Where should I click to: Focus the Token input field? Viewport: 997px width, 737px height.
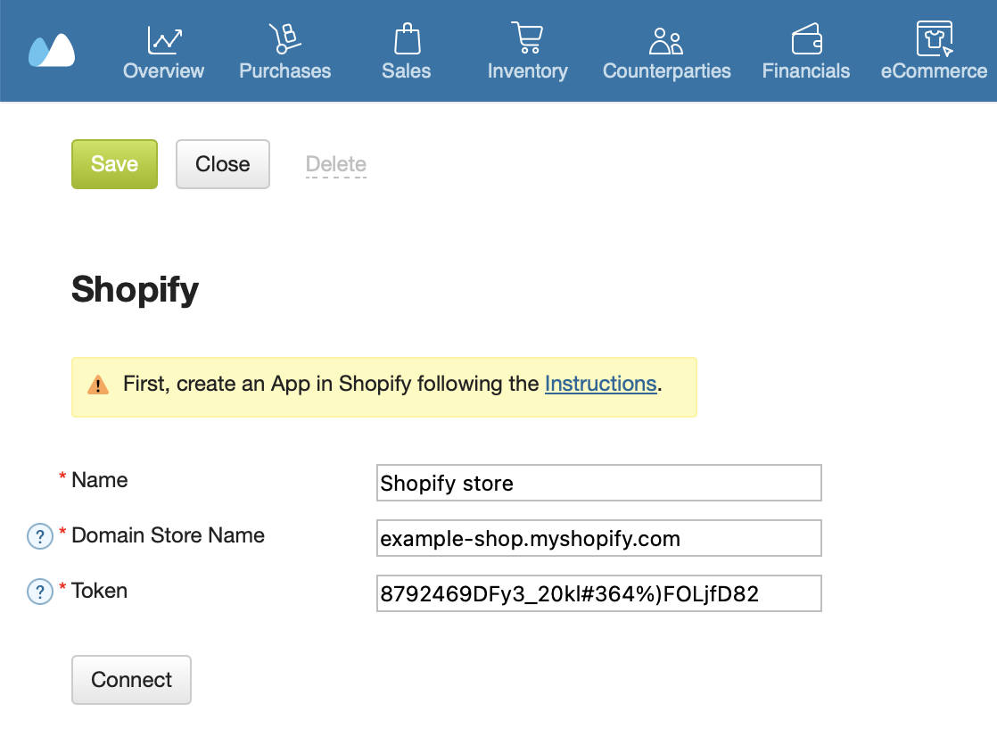[599, 594]
